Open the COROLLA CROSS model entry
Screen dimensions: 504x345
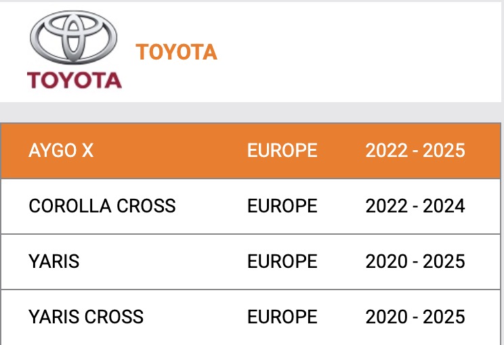pyautogui.click(x=102, y=206)
